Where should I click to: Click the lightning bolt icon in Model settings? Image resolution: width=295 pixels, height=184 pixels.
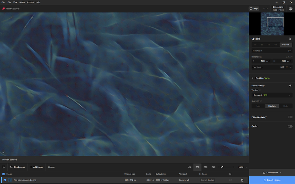point(290,86)
